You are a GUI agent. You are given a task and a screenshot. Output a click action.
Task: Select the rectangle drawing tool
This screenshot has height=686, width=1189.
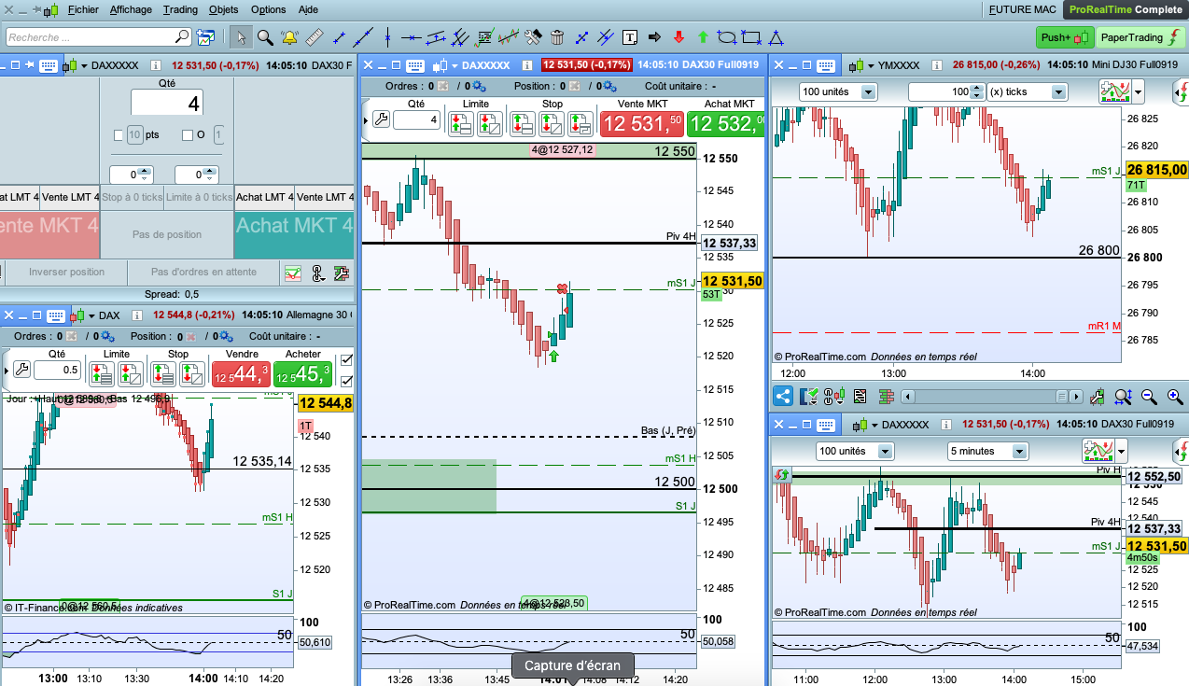pyautogui.click(x=751, y=37)
